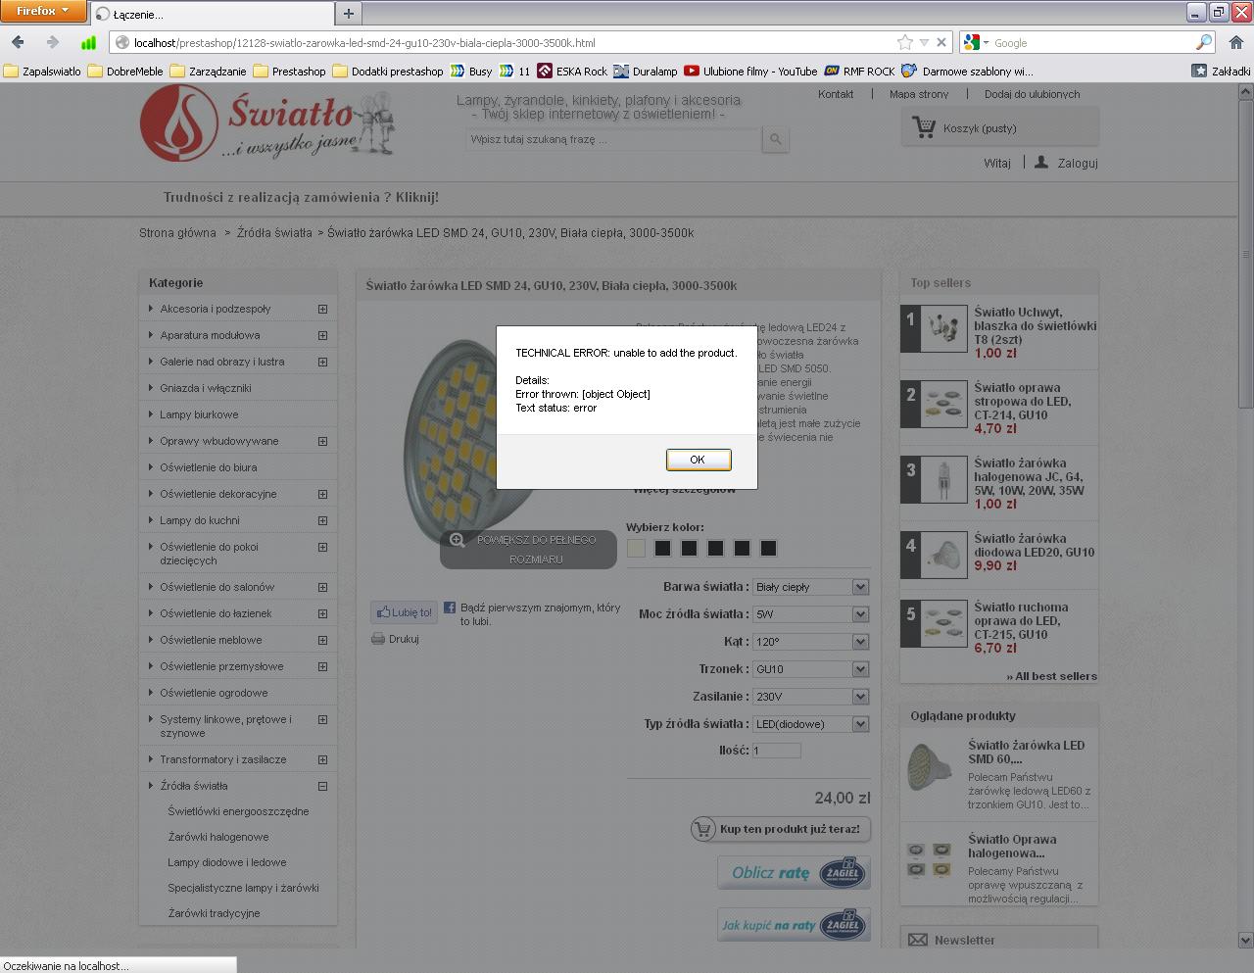
Task: Open the Firefox application menu
Action: click(43, 11)
